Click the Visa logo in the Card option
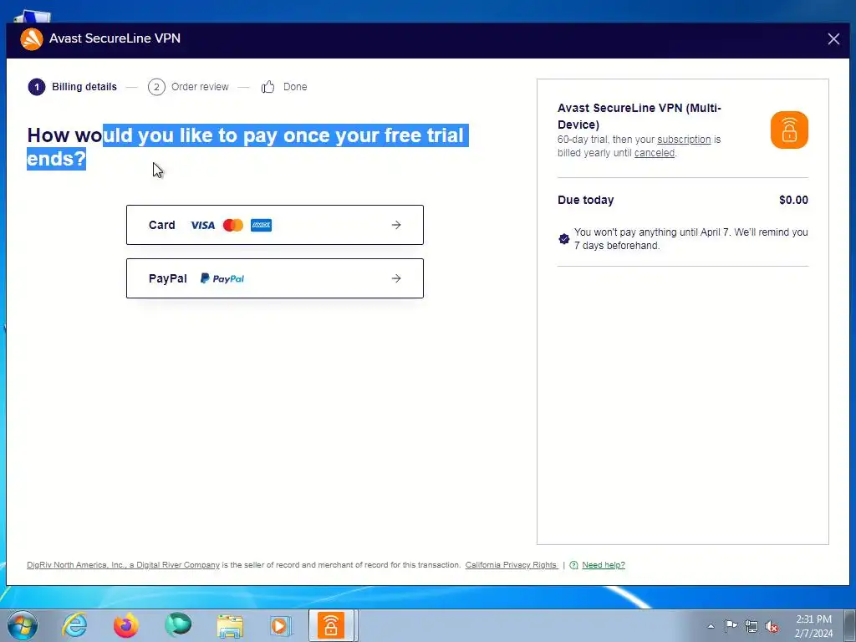This screenshot has width=856, height=642. pyautogui.click(x=202, y=225)
